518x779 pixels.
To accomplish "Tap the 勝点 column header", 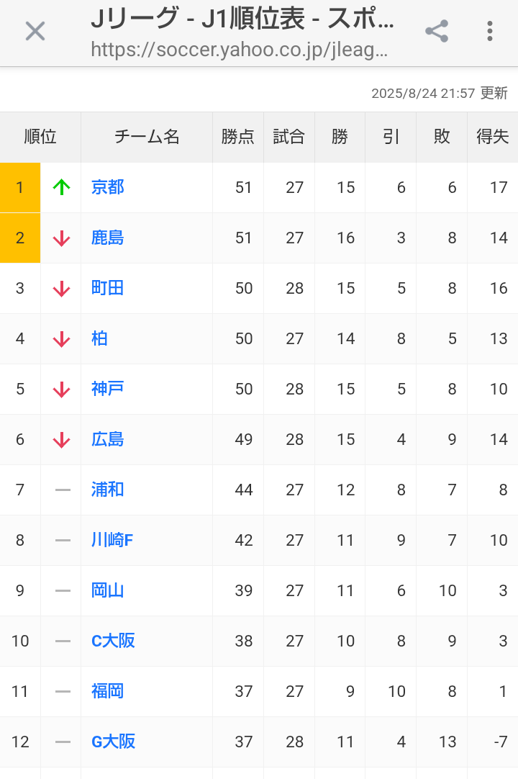I will [x=238, y=137].
